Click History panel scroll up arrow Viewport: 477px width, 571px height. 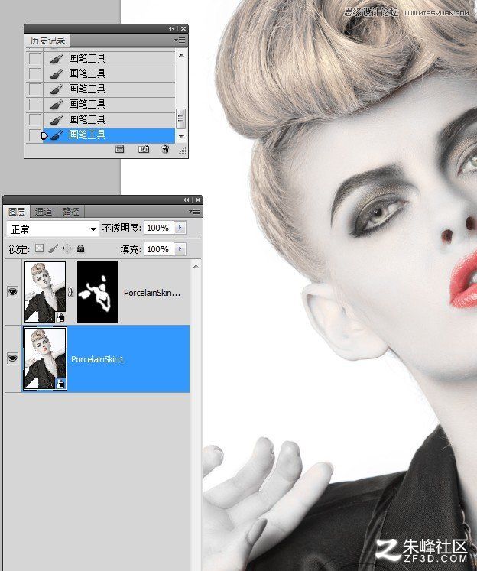point(181,55)
